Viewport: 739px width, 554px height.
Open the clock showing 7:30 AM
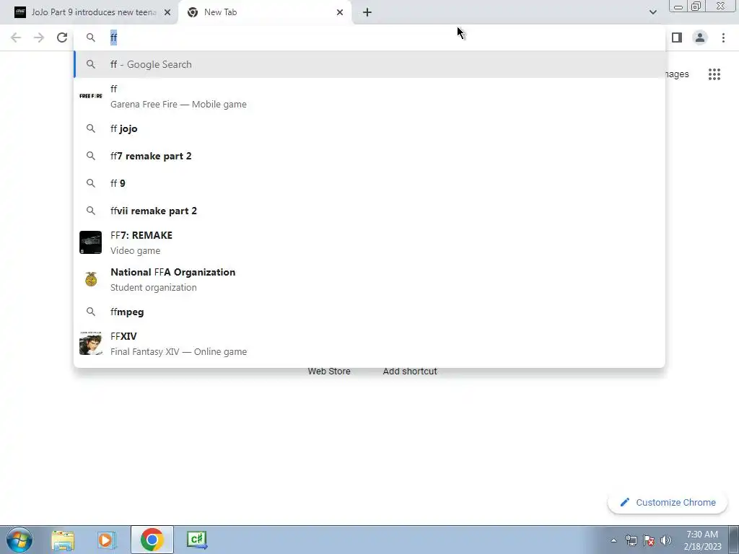pos(702,540)
